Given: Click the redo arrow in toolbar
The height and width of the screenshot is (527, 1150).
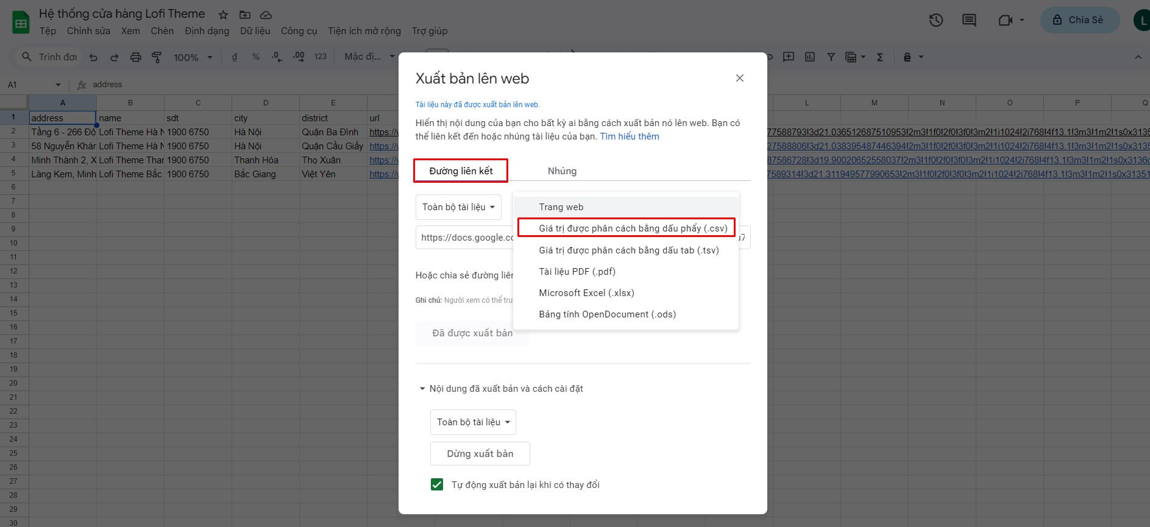Looking at the screenshot, I should tap(114, 57).
